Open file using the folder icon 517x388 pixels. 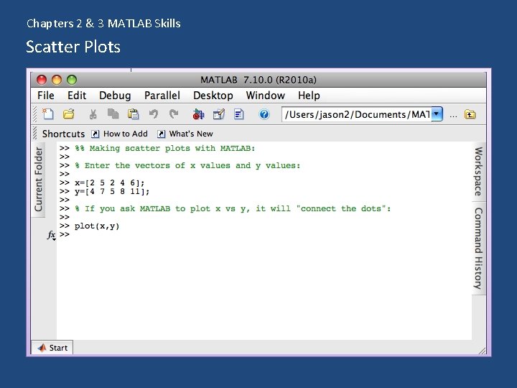[x=69, y=114]
